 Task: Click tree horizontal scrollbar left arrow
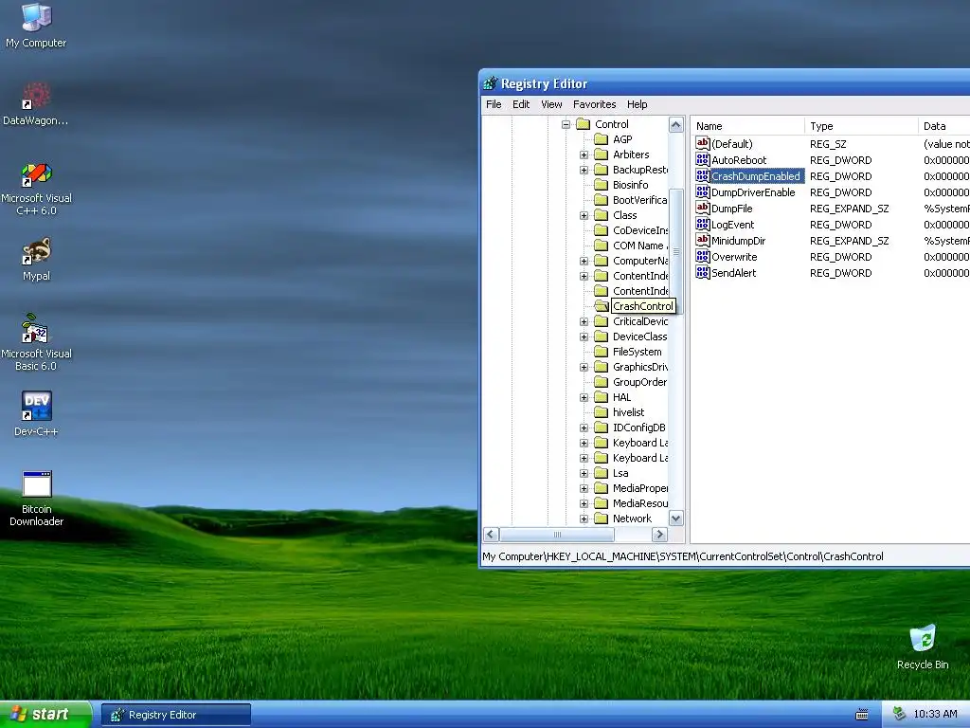pos(492,535)
